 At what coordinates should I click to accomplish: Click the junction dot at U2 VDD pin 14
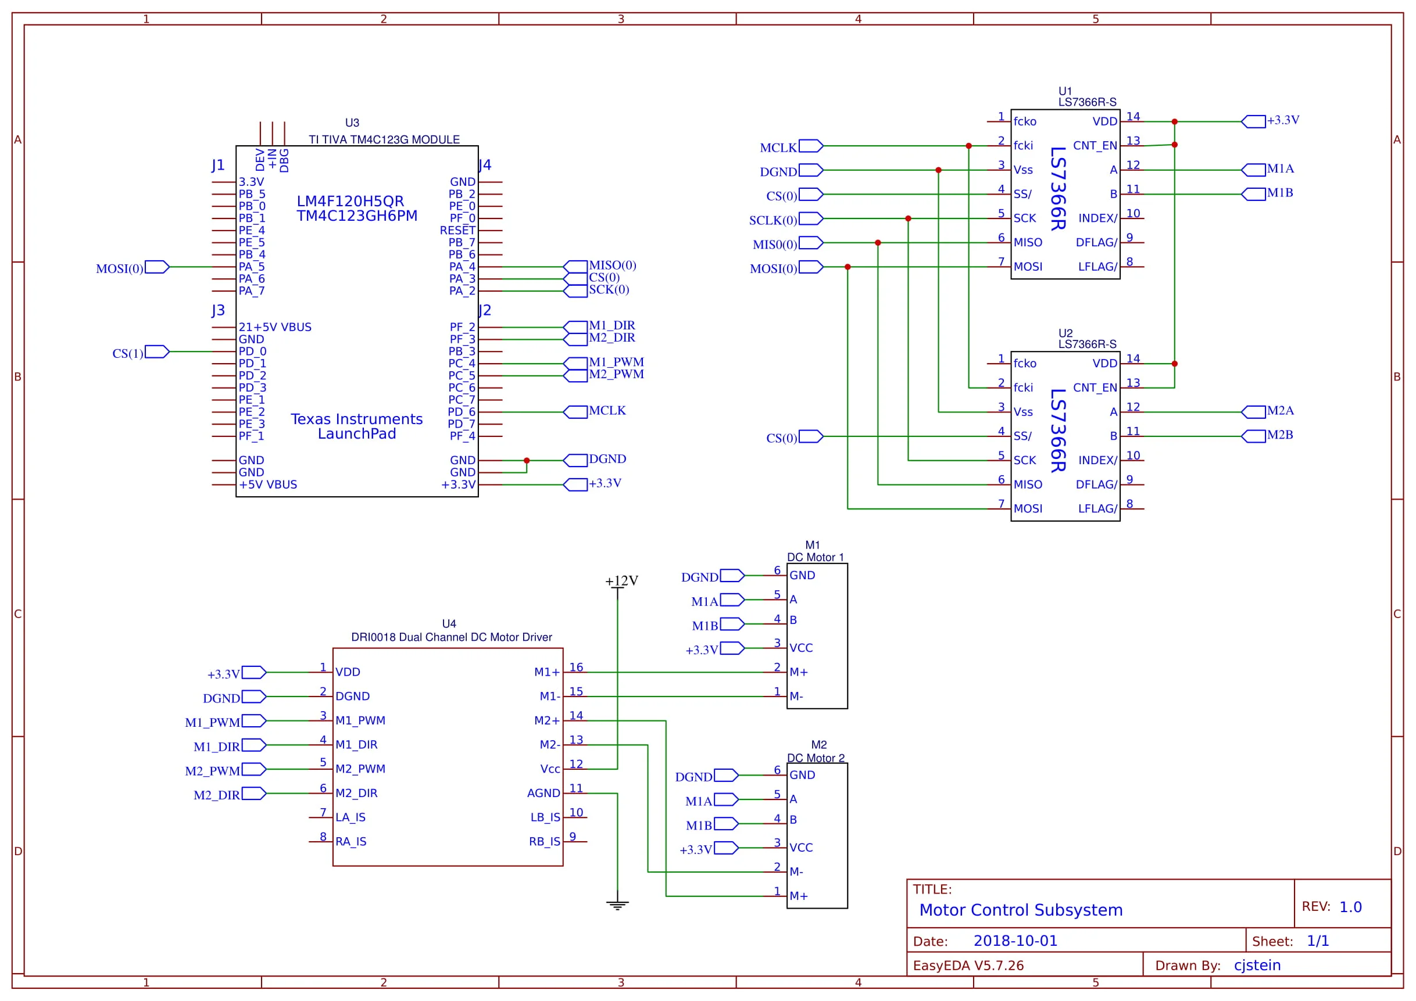click(1174, 364)
